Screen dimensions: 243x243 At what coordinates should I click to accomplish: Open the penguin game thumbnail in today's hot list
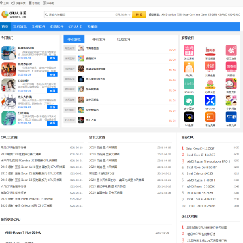coord(8,53)
